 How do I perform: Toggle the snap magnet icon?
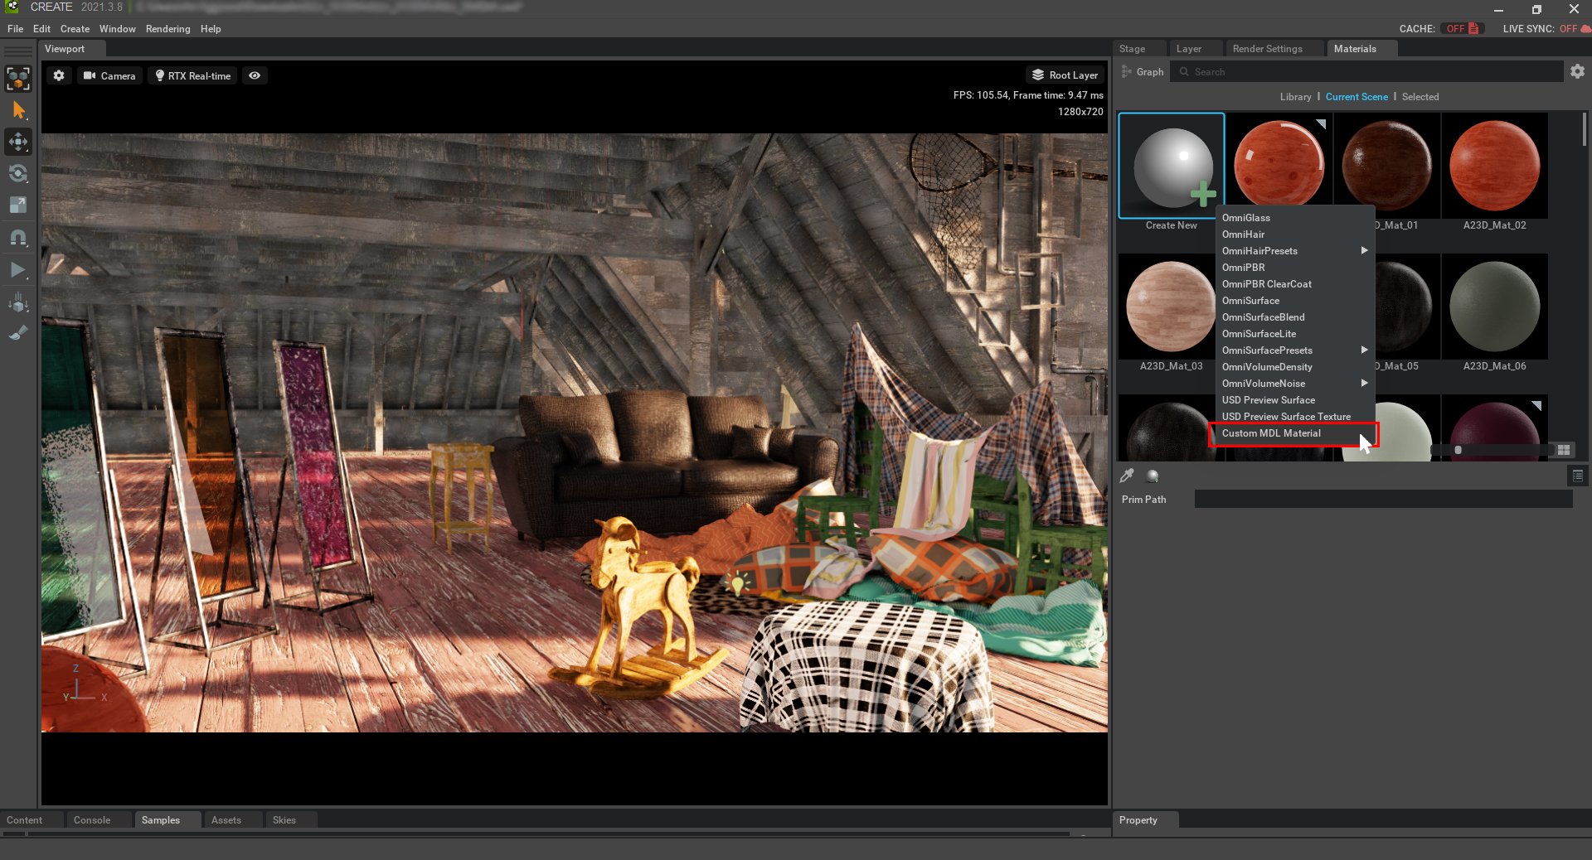[18, 238]
